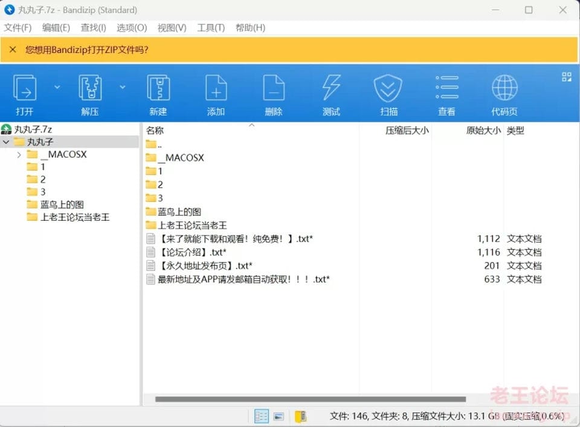The height and width of the screenshot is (427, 580).
Task: Click the toolbar layout grid icon
Action: (566, 77)
